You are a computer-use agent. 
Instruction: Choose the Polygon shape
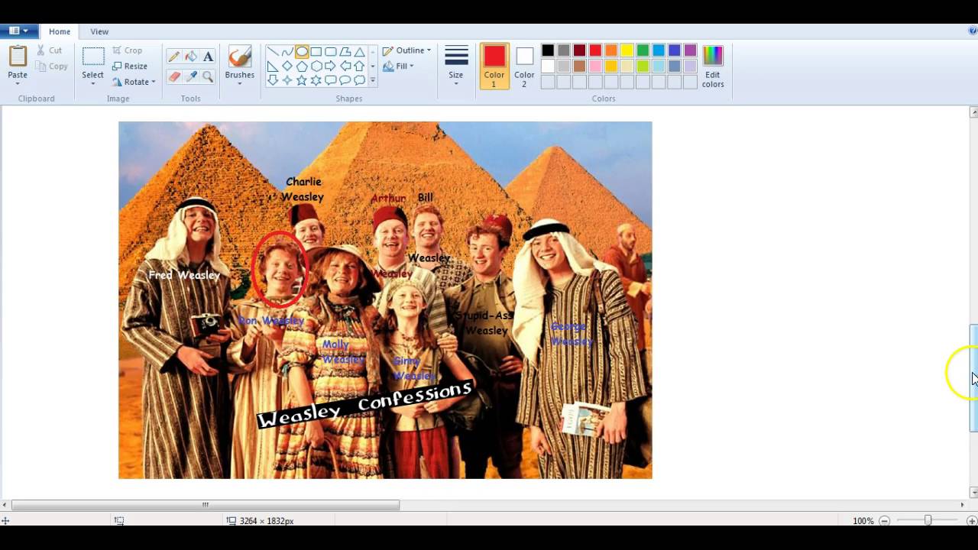tap(345, 52)
